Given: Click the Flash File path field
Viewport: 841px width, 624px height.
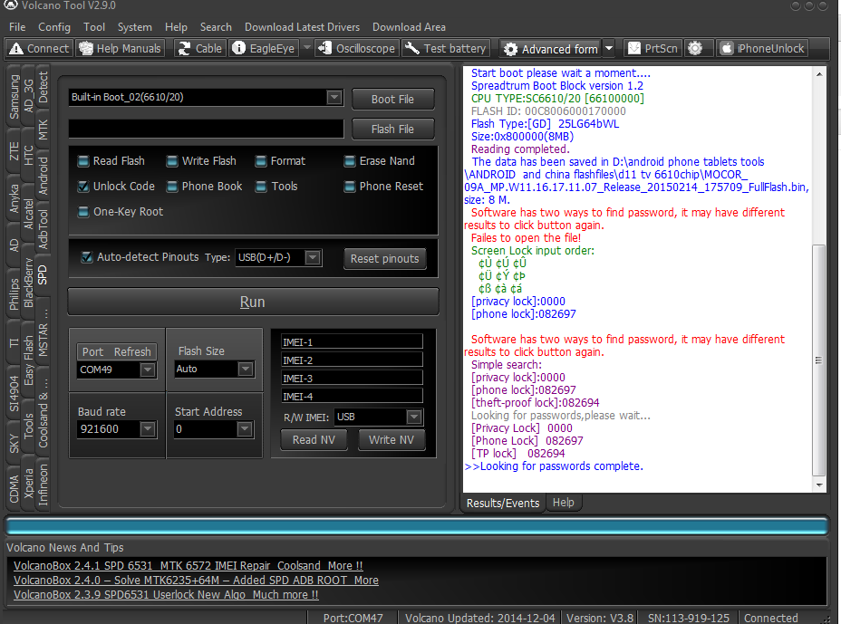Looking at the screenshot, I should click(x=206, y=129).
